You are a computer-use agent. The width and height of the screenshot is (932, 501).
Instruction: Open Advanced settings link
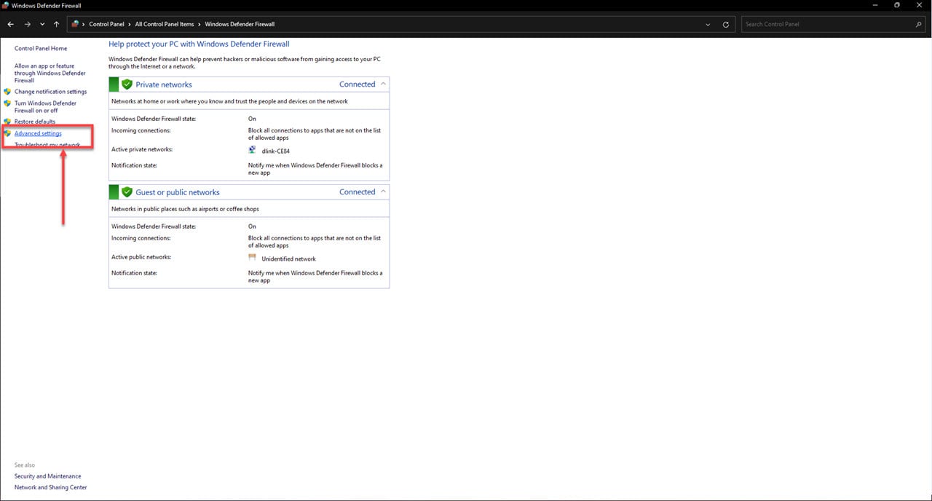point(38,133)
